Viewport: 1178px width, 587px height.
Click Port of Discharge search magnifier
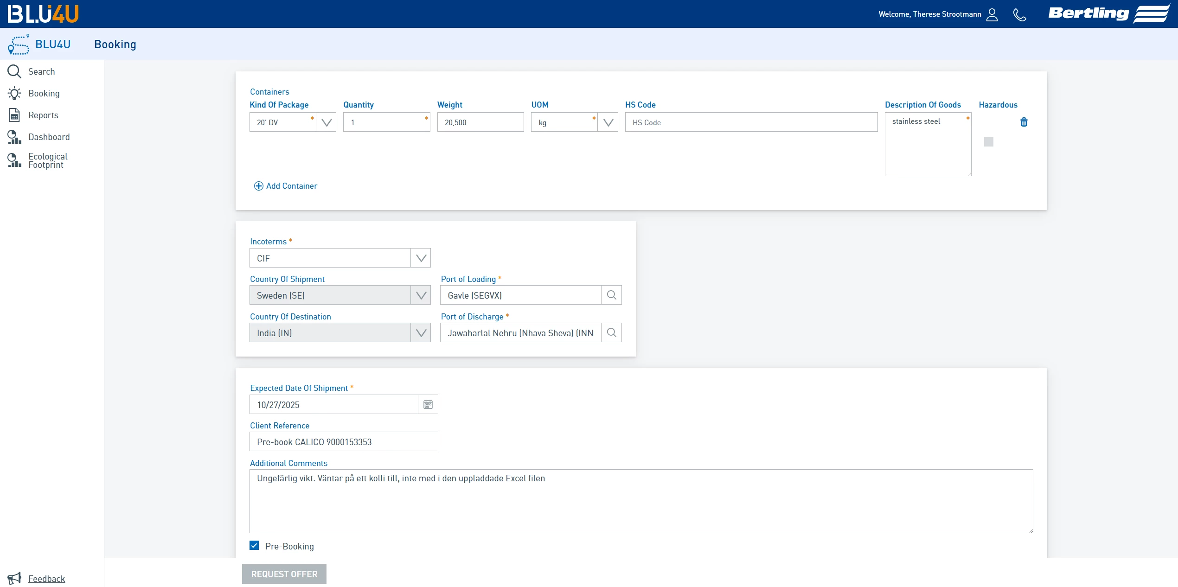tap(611, 332)
